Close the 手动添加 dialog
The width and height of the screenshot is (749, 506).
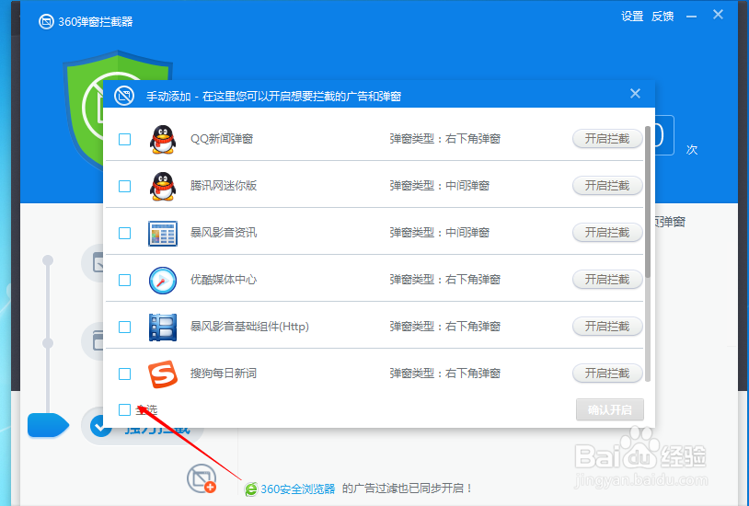click(x=635, y=93)
